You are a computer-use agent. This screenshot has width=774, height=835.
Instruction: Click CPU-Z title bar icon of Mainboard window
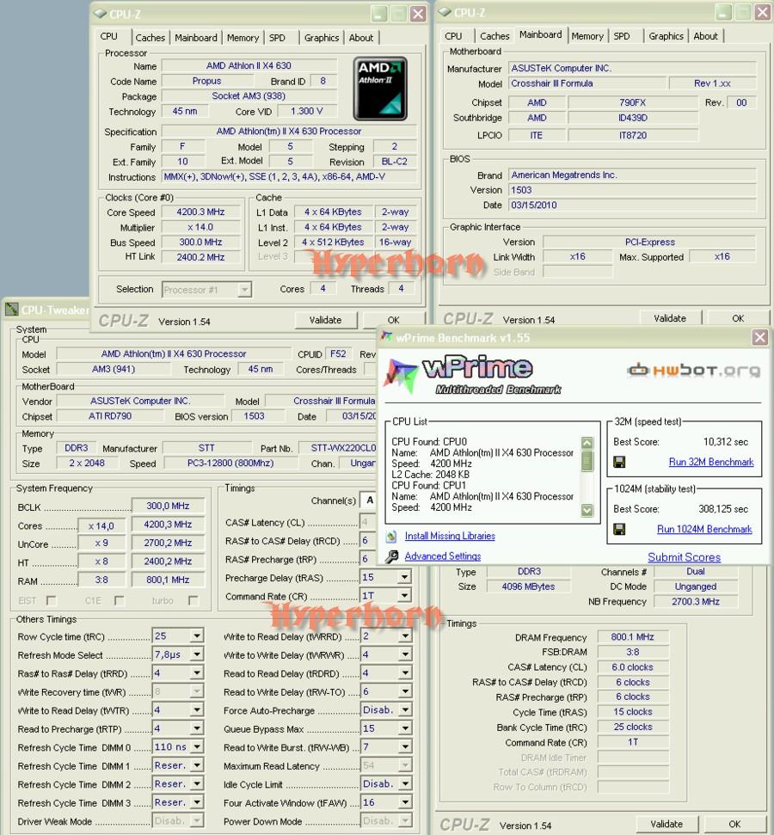445,12
